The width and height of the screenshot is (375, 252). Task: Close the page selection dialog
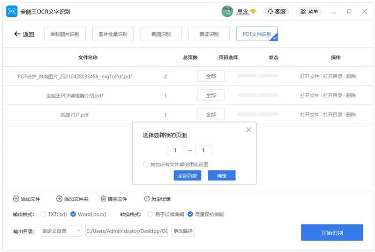click(249, 130)
